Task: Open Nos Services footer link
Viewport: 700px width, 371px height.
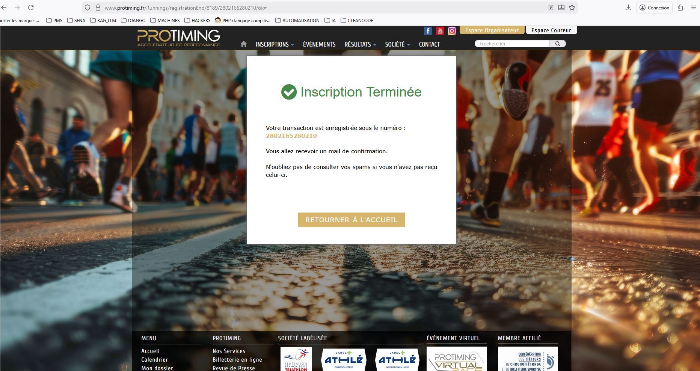Action: click(229, 351)
